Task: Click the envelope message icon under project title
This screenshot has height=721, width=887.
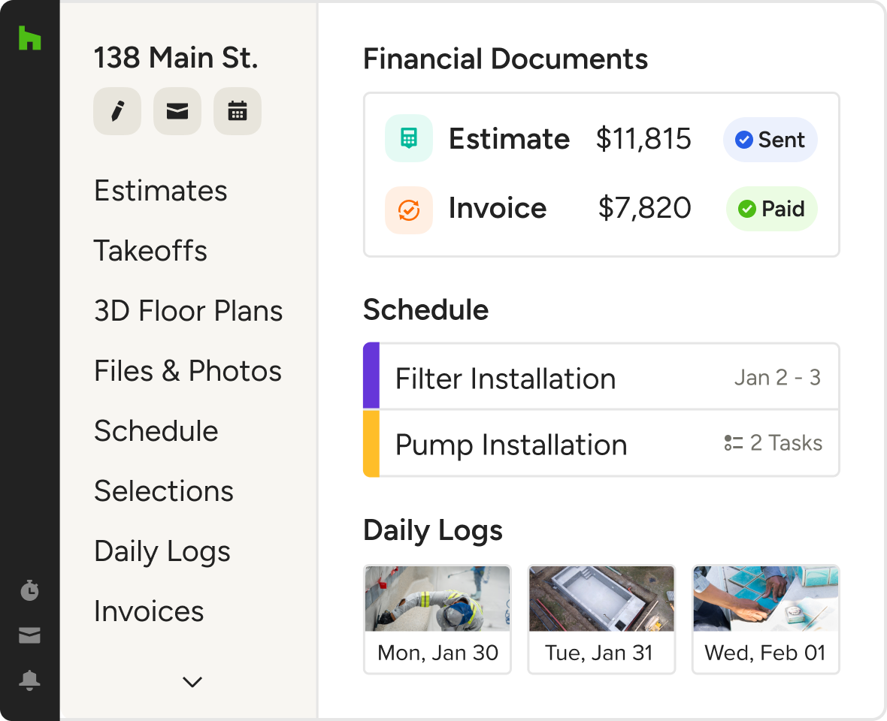Action: [177, 111]
